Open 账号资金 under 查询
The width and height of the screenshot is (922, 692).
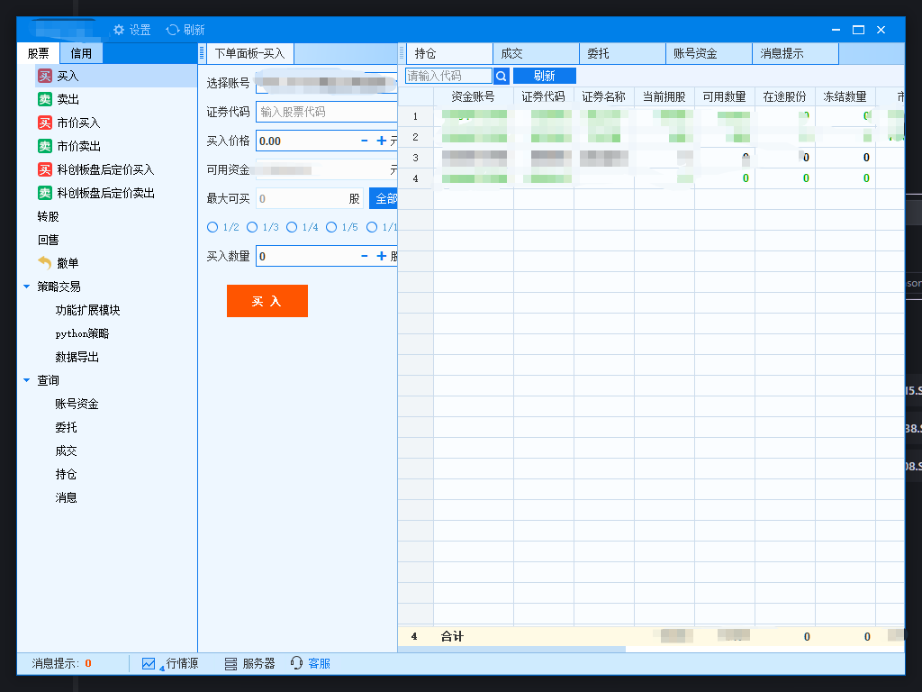(x=77, y=405)
